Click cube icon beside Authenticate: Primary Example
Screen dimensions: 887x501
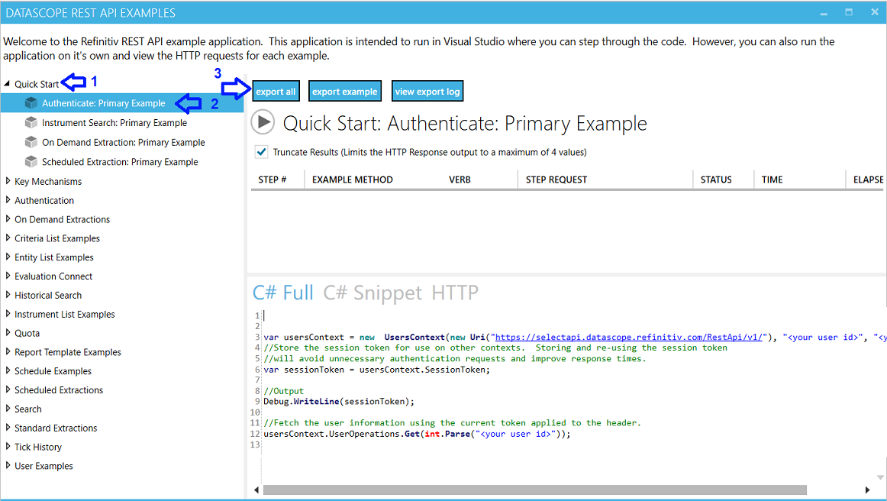click(x=31, y=103)
